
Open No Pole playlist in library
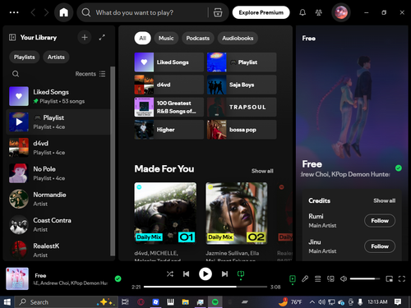tap(58, 173)
